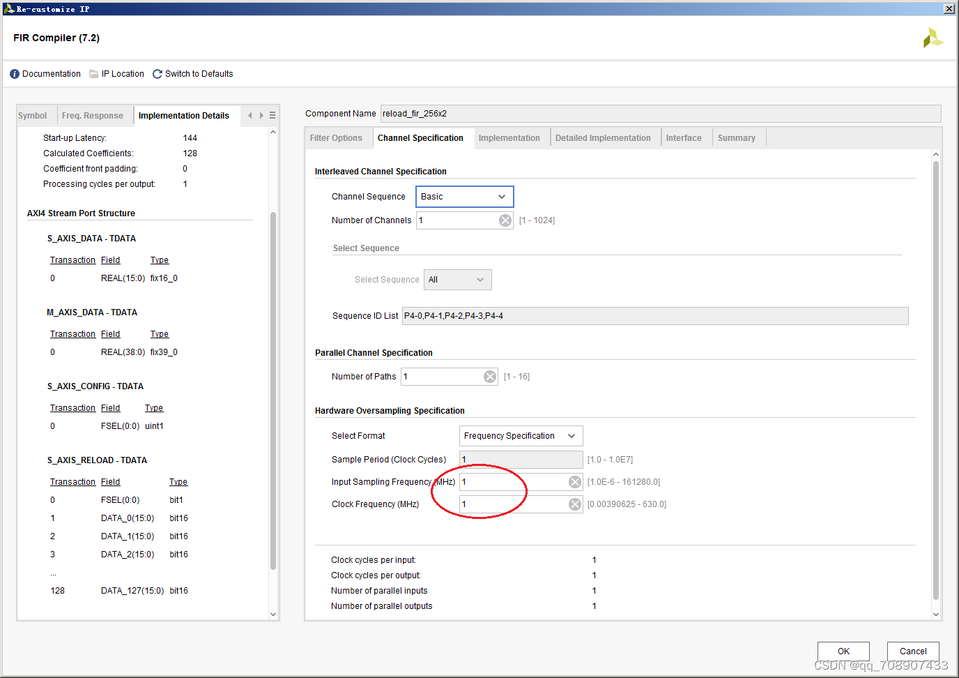Open the Channel Sequence dropdown

click(465, 197)
